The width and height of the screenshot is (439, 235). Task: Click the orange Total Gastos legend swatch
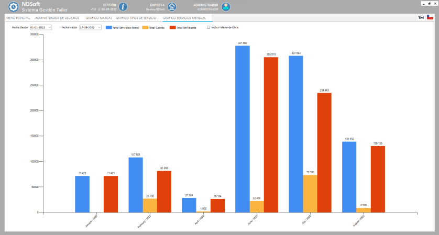pyautogui.click(x=145, y=27)
